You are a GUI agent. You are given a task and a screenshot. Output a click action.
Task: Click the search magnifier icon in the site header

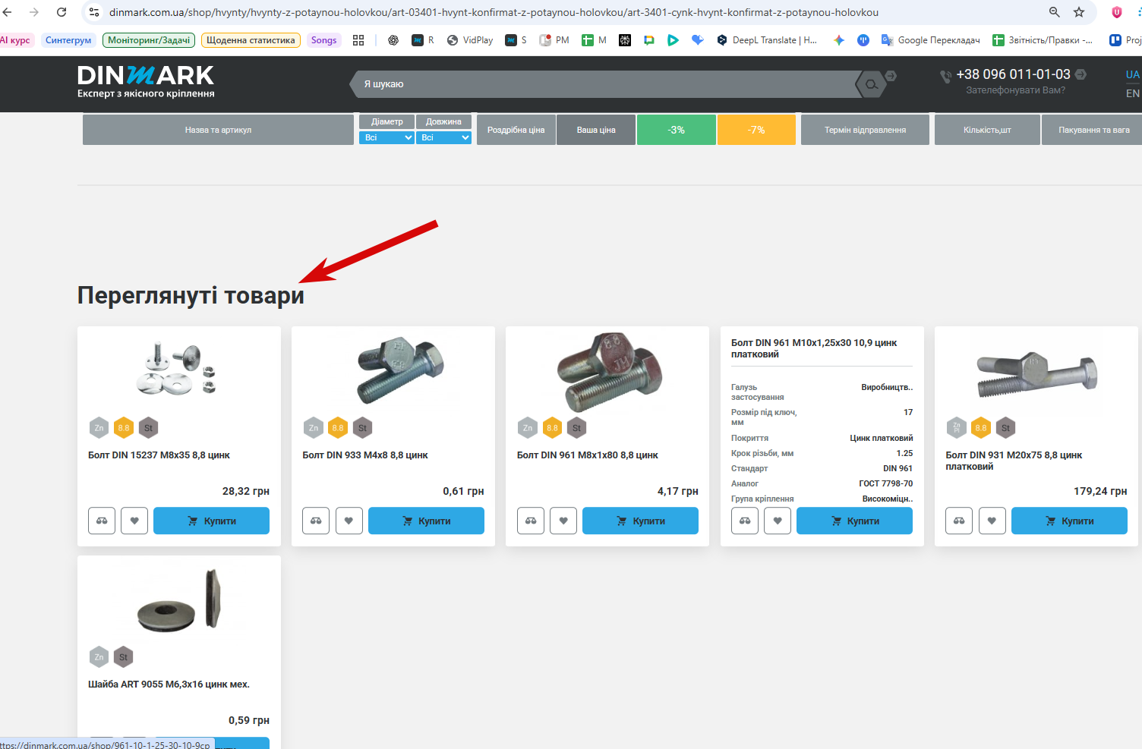click(871, 84)
